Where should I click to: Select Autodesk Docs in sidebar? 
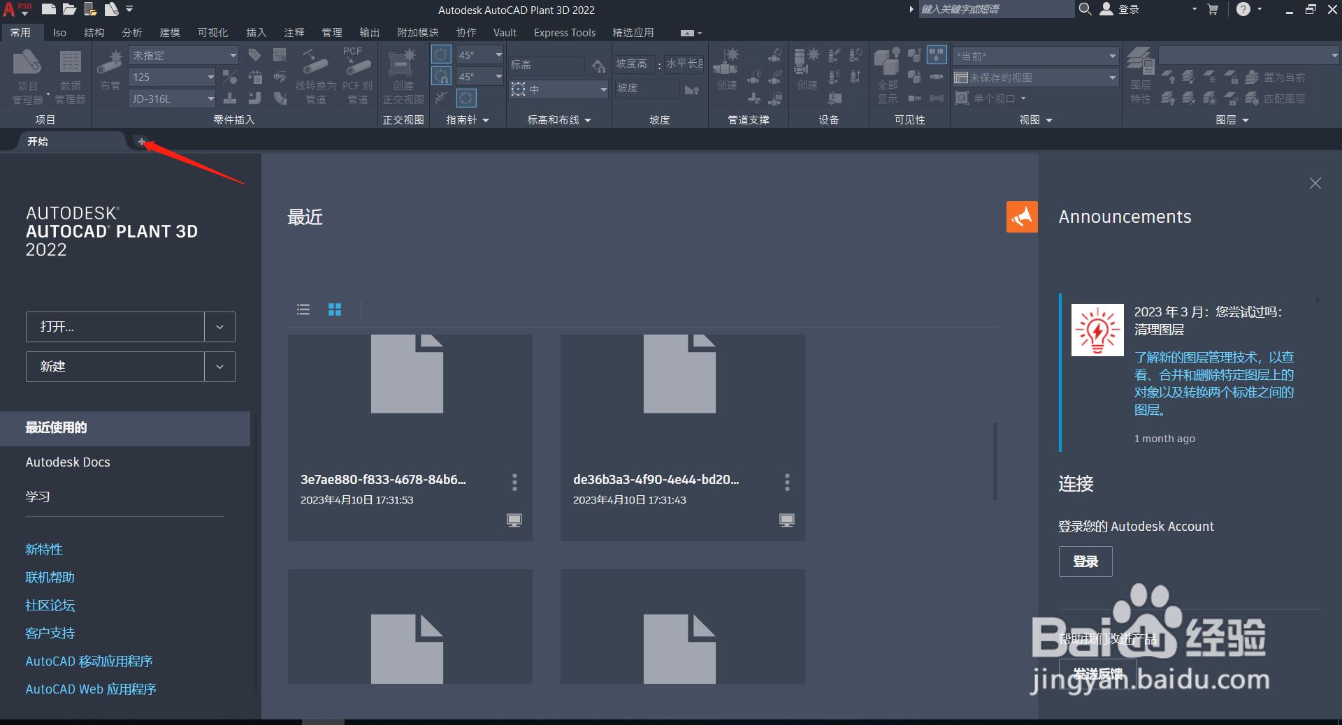point(68,462)
